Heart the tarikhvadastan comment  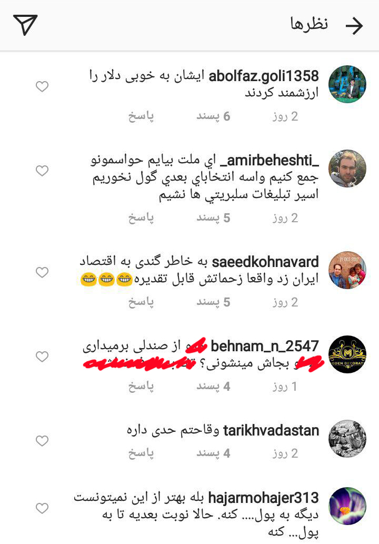42,441
